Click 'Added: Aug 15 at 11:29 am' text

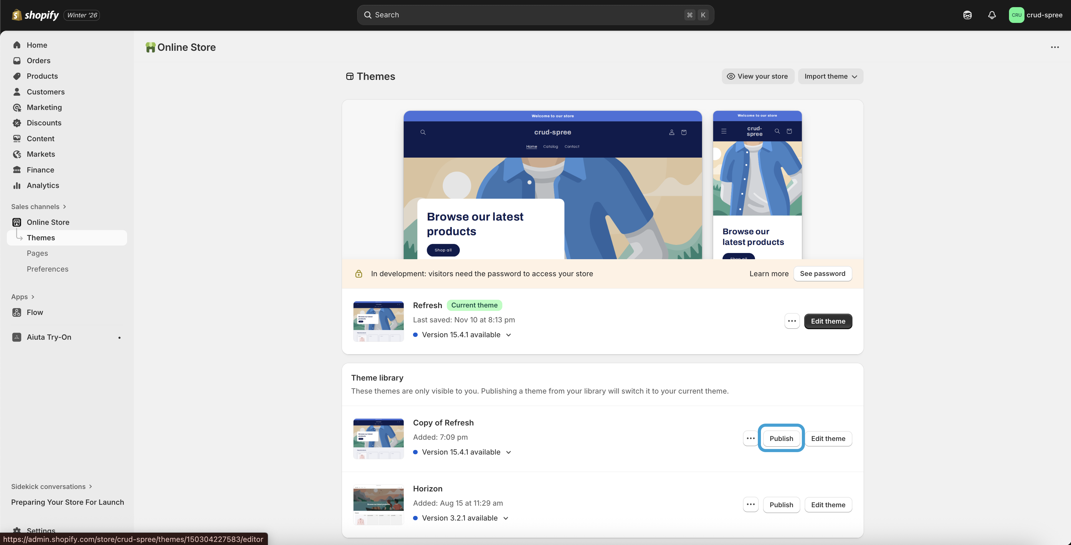458,503
